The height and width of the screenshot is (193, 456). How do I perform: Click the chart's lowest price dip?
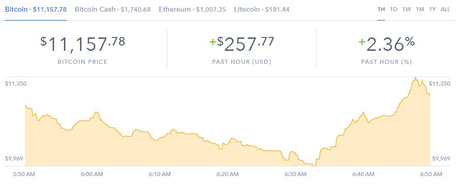click(x=314, y=165)
